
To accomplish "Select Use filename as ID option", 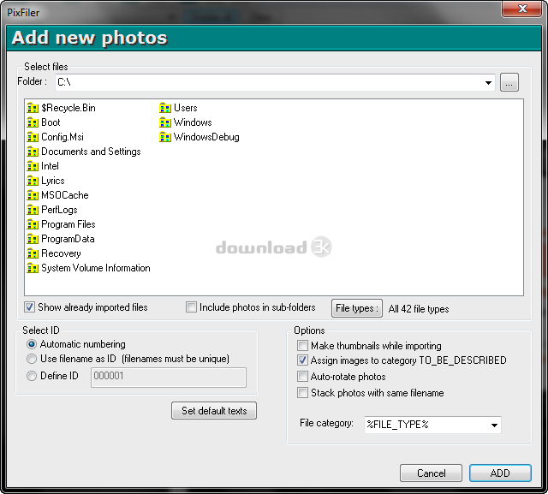I will coord(32,359).
